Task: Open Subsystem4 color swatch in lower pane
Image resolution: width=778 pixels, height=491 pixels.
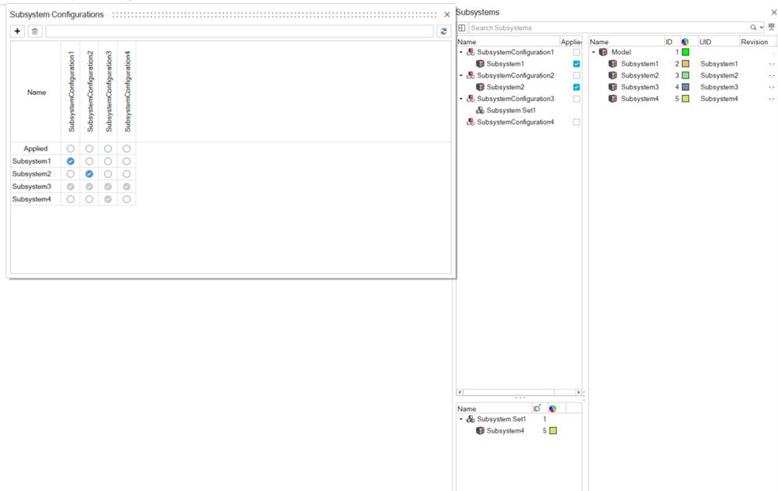Action: (x=553, y=431)
